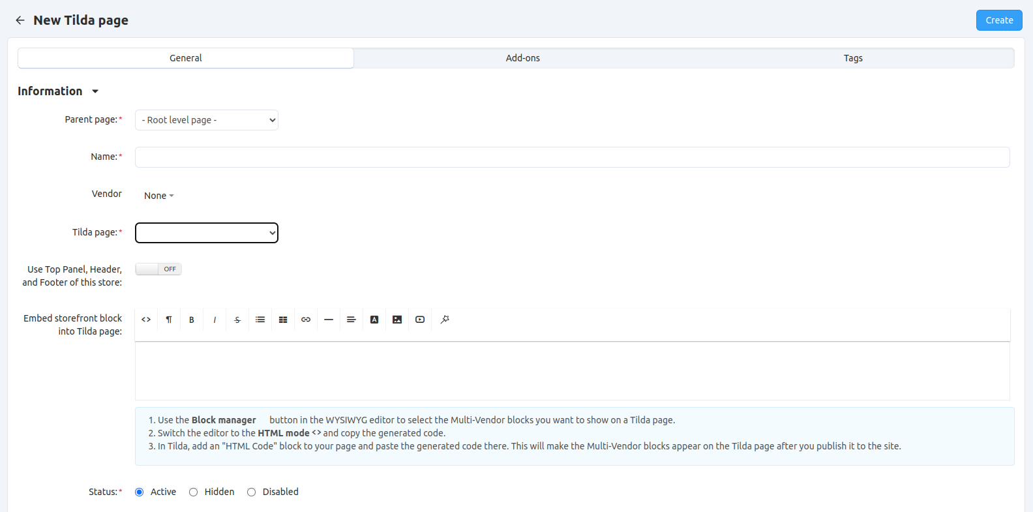Insert a link in the editor
The height and width of the screenshot is (512, 1033).
pos(306,320)
